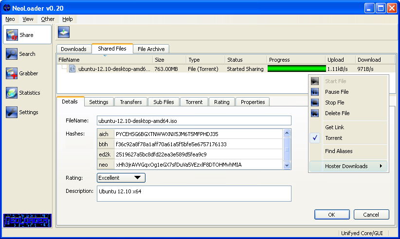Sort by Type column header

(206, 60)
